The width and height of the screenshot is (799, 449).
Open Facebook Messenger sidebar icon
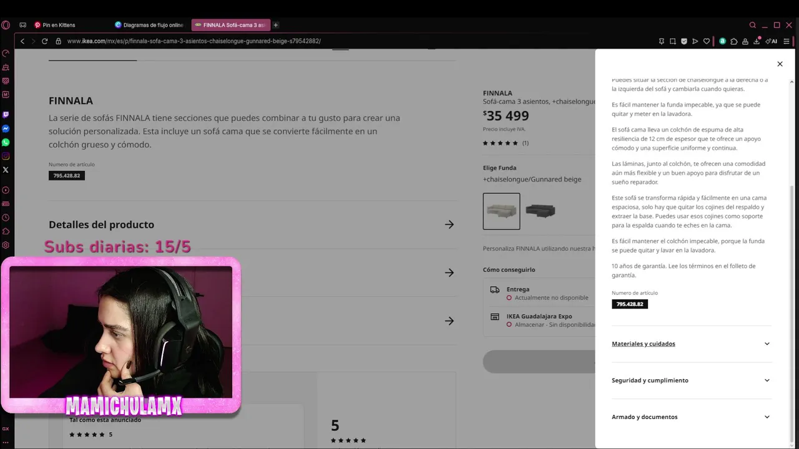(6, 128)
